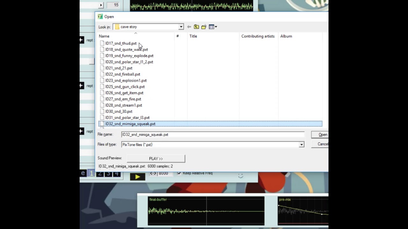Select file ID18_snd_quote_walk.pxt
Screen dimensions: 408x229
127,50
